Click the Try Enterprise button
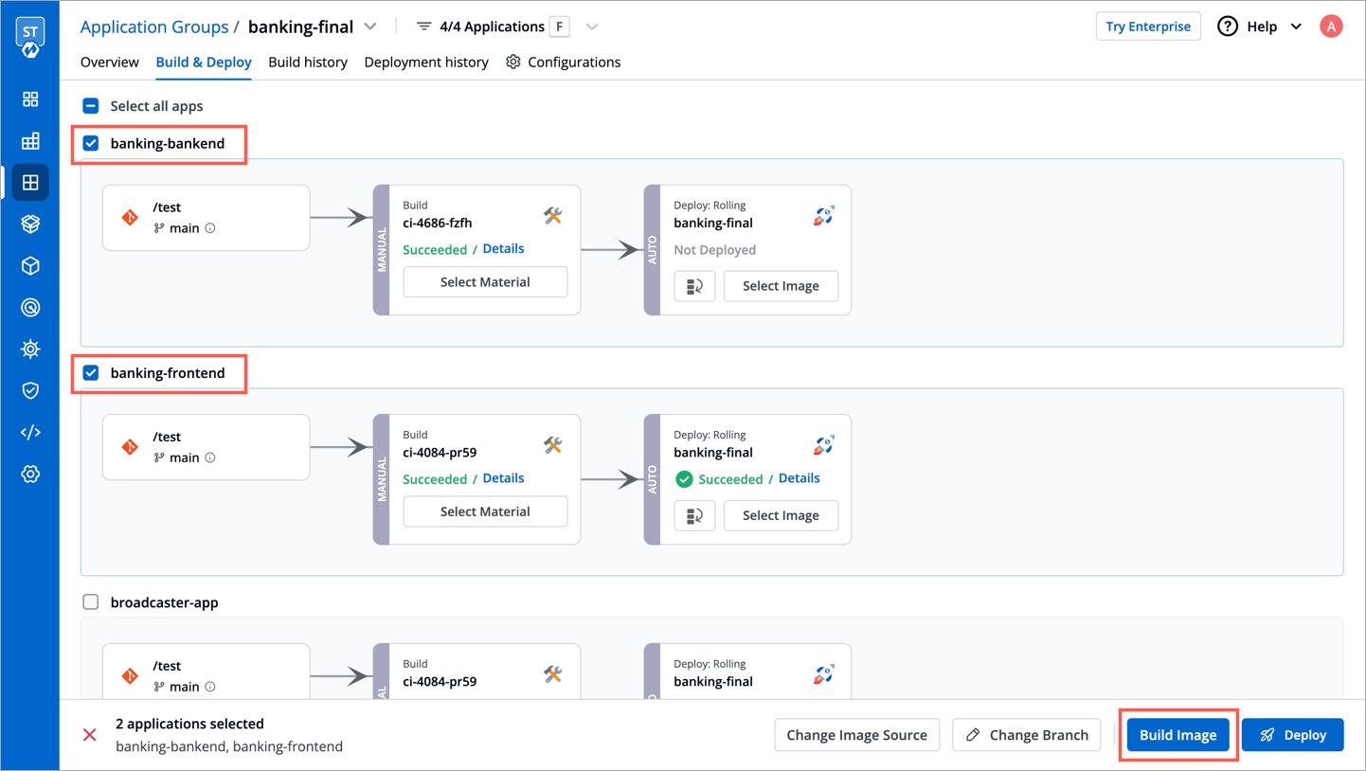1366x771 pixels. pos(1147,26)
